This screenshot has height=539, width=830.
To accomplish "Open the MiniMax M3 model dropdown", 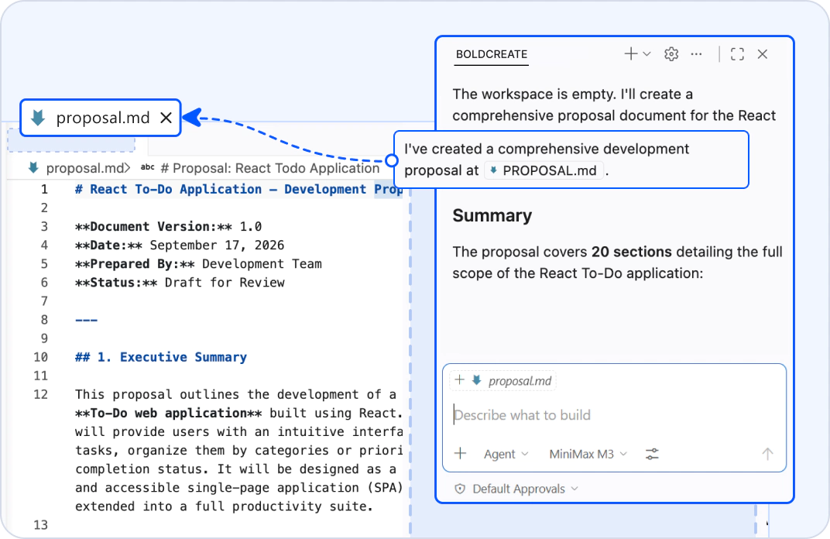I will (588, 455).
